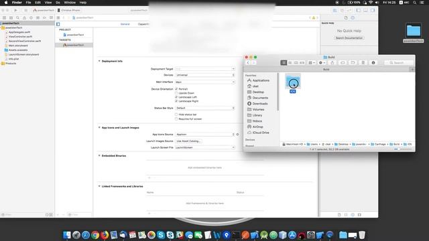
Task: Click the Finder Delete trash toolbar button
Action: click(363, 62)
